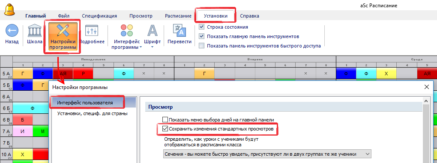Open the Спецификация ribbon tab
437x163 pixels.
pos(99,16)
